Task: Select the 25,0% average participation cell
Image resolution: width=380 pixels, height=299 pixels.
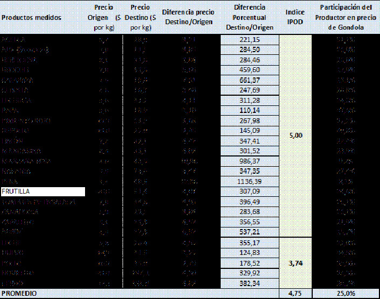Action: (346, 294)
